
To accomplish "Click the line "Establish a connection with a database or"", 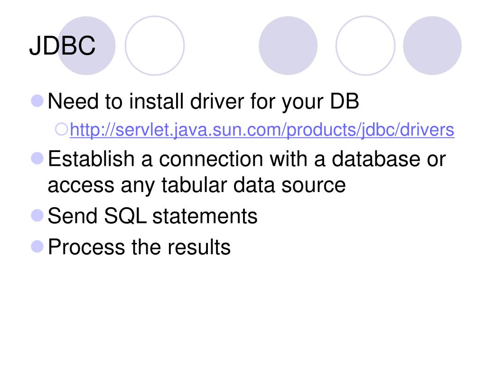I will 247,159.
